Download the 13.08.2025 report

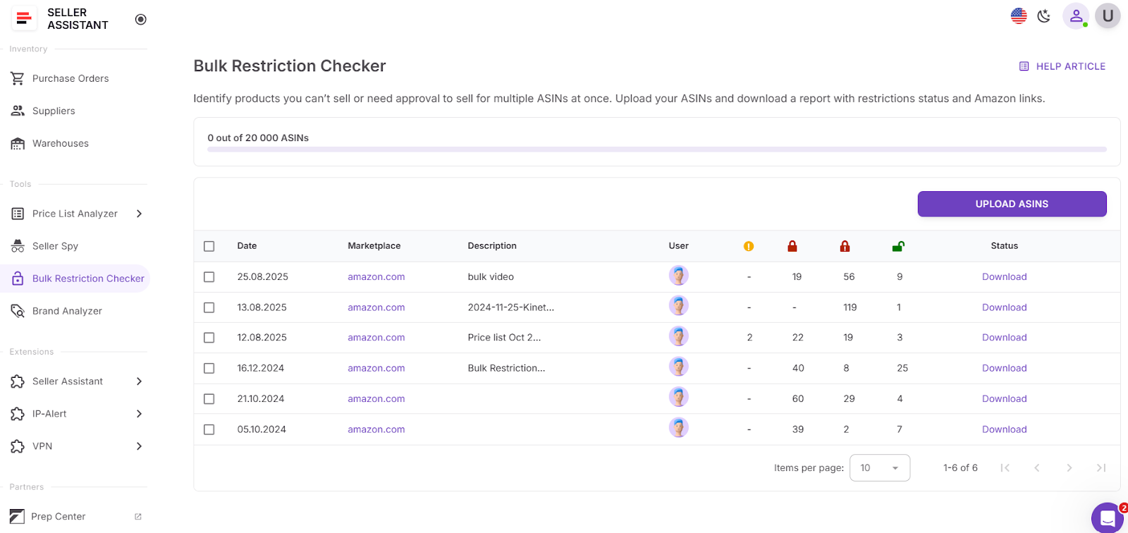click(1004, 307)
